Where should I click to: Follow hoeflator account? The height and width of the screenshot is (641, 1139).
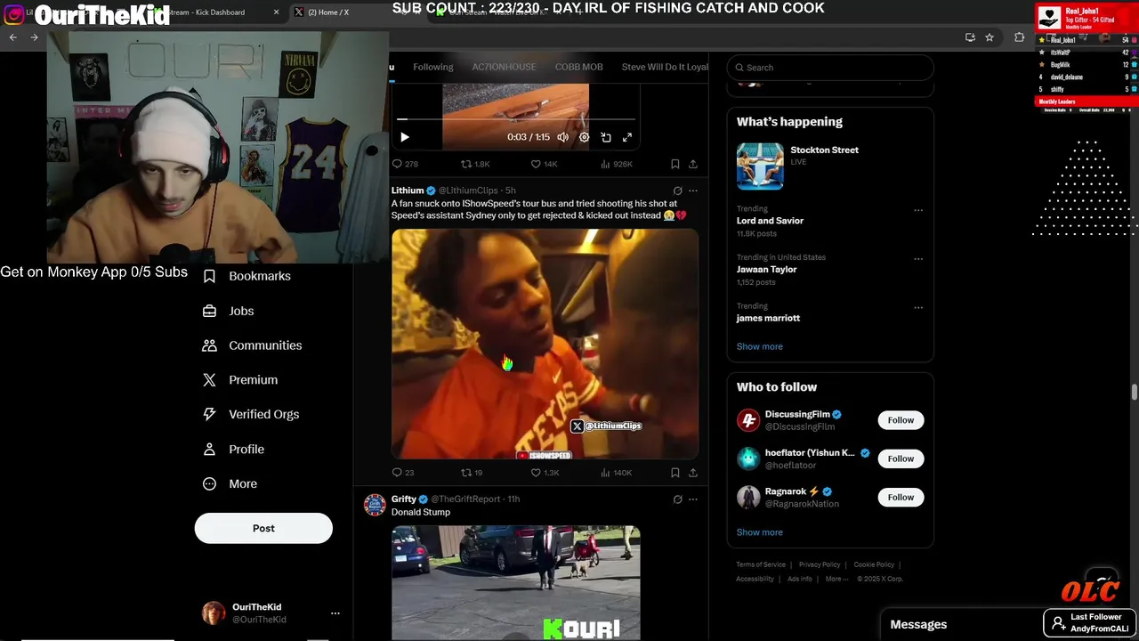point(901,458)
